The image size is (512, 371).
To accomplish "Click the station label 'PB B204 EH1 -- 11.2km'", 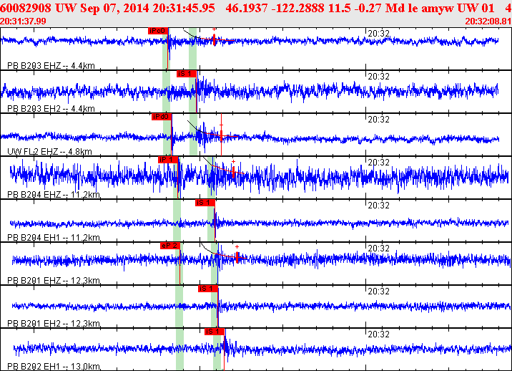I will [54, 238].
